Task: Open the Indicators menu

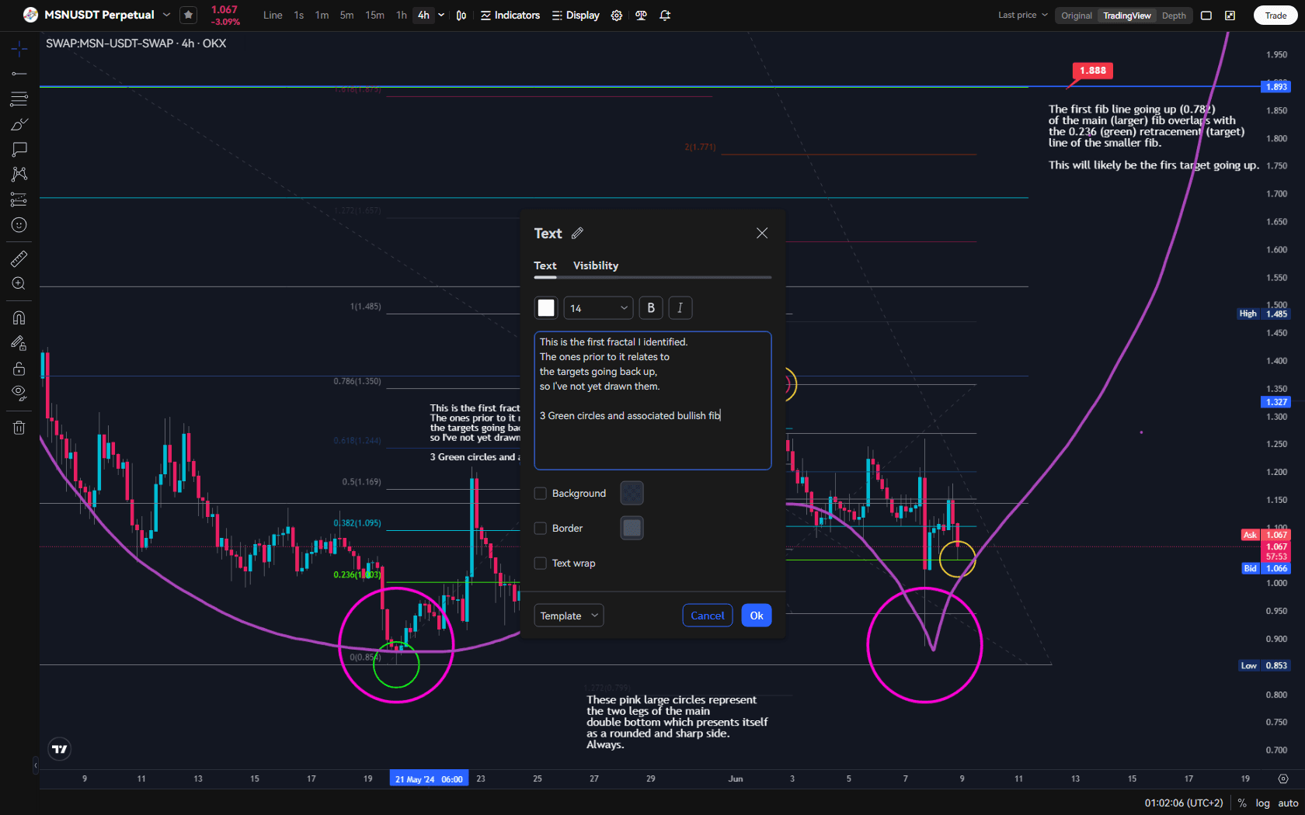Action: pos(510,16)
